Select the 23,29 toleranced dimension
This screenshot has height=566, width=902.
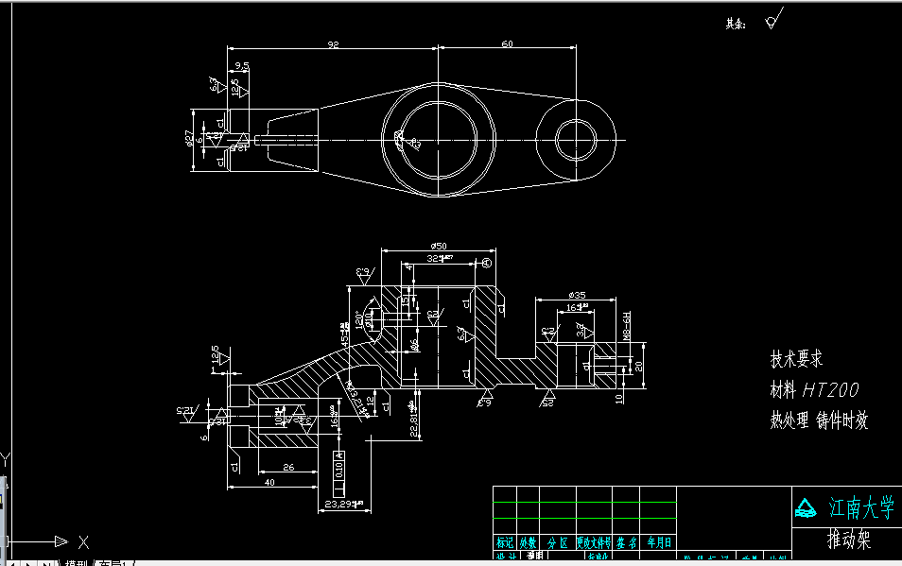coord(344,504)
